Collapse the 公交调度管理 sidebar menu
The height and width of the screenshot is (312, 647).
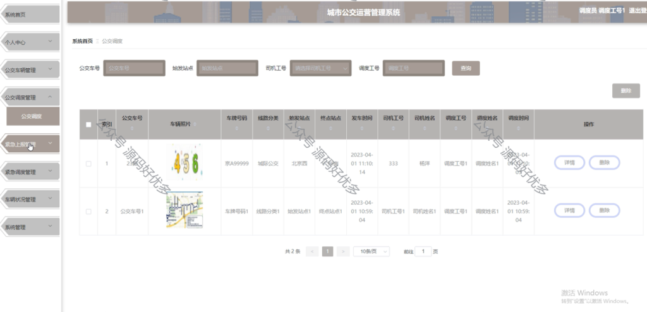30,97
